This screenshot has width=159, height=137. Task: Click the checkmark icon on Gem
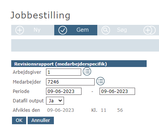pyautogui.click(x=62, y=30)
